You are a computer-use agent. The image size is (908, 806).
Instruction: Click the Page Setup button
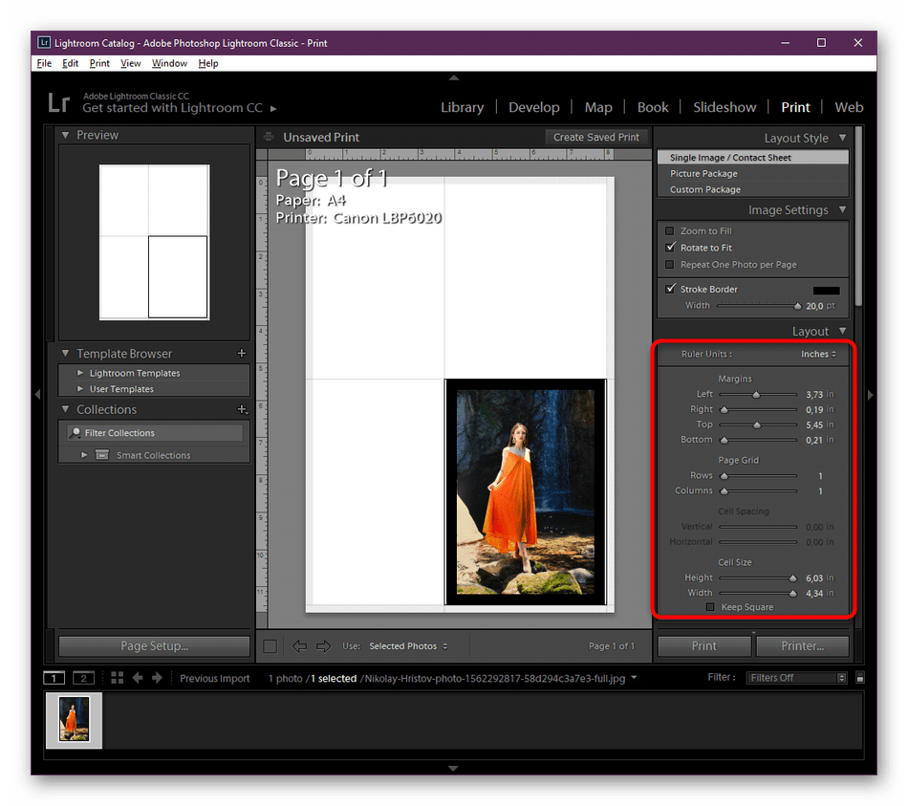tap(153, 645)
